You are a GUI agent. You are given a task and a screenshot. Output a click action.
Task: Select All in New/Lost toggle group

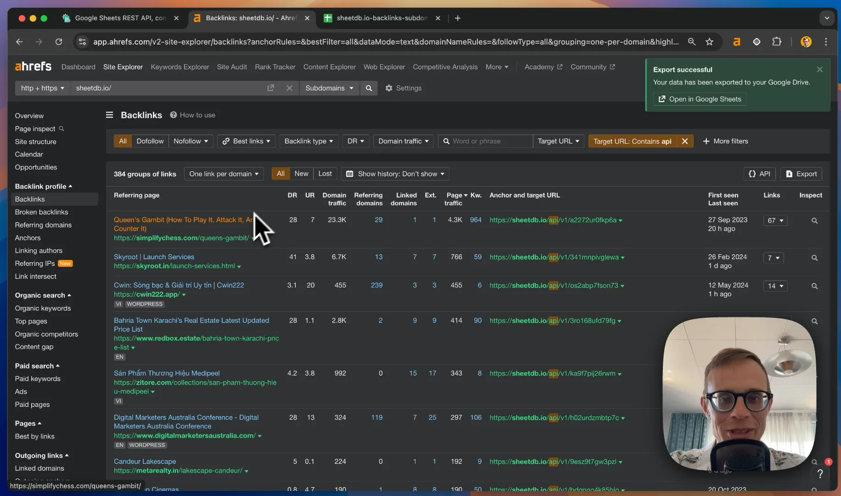(280, 174)
